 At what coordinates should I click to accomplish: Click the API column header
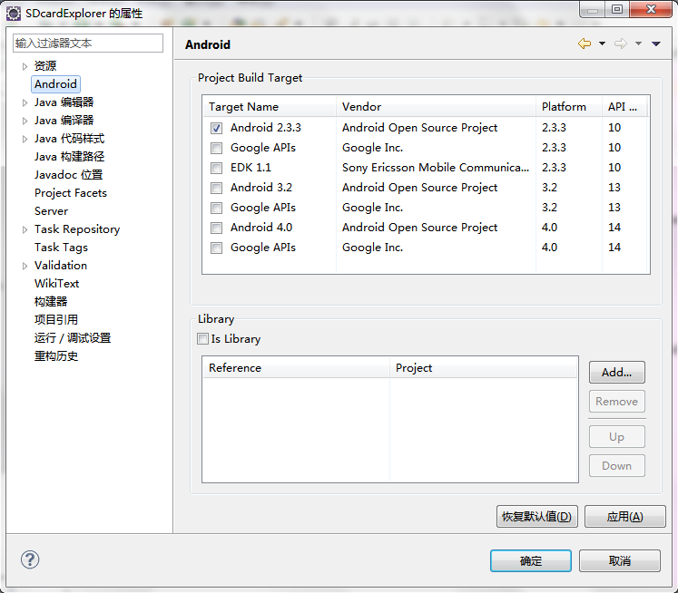(624, 107)
